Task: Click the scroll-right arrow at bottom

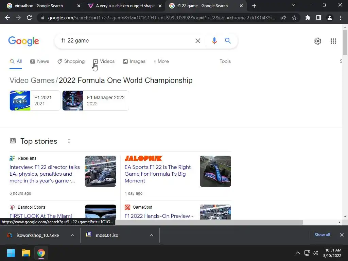Action: click(339, 222)
